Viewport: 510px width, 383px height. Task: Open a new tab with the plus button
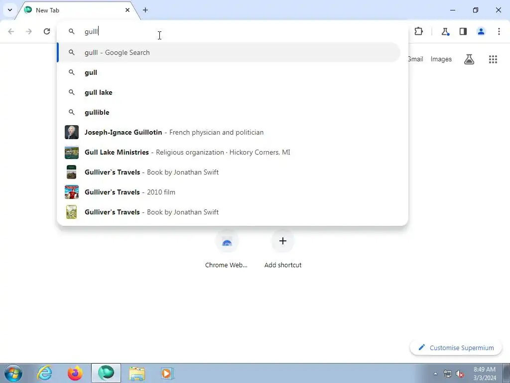click(x=145, y=10)
